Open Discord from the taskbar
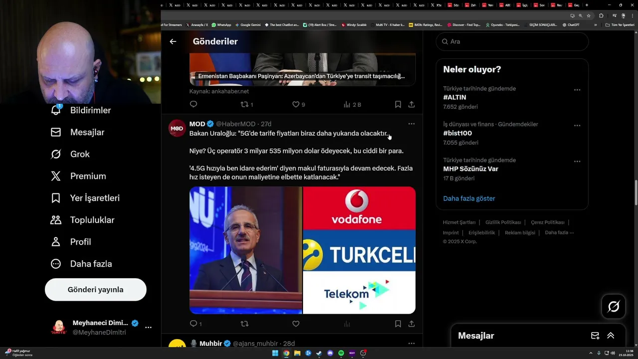This screenshot has height=359, width=638. [330, 353]
